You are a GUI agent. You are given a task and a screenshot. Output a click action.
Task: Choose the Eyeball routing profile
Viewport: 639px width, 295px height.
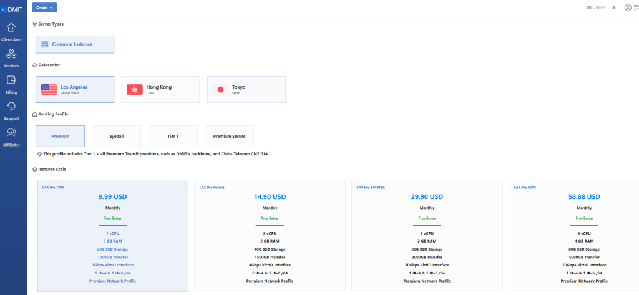coord(117,136)
